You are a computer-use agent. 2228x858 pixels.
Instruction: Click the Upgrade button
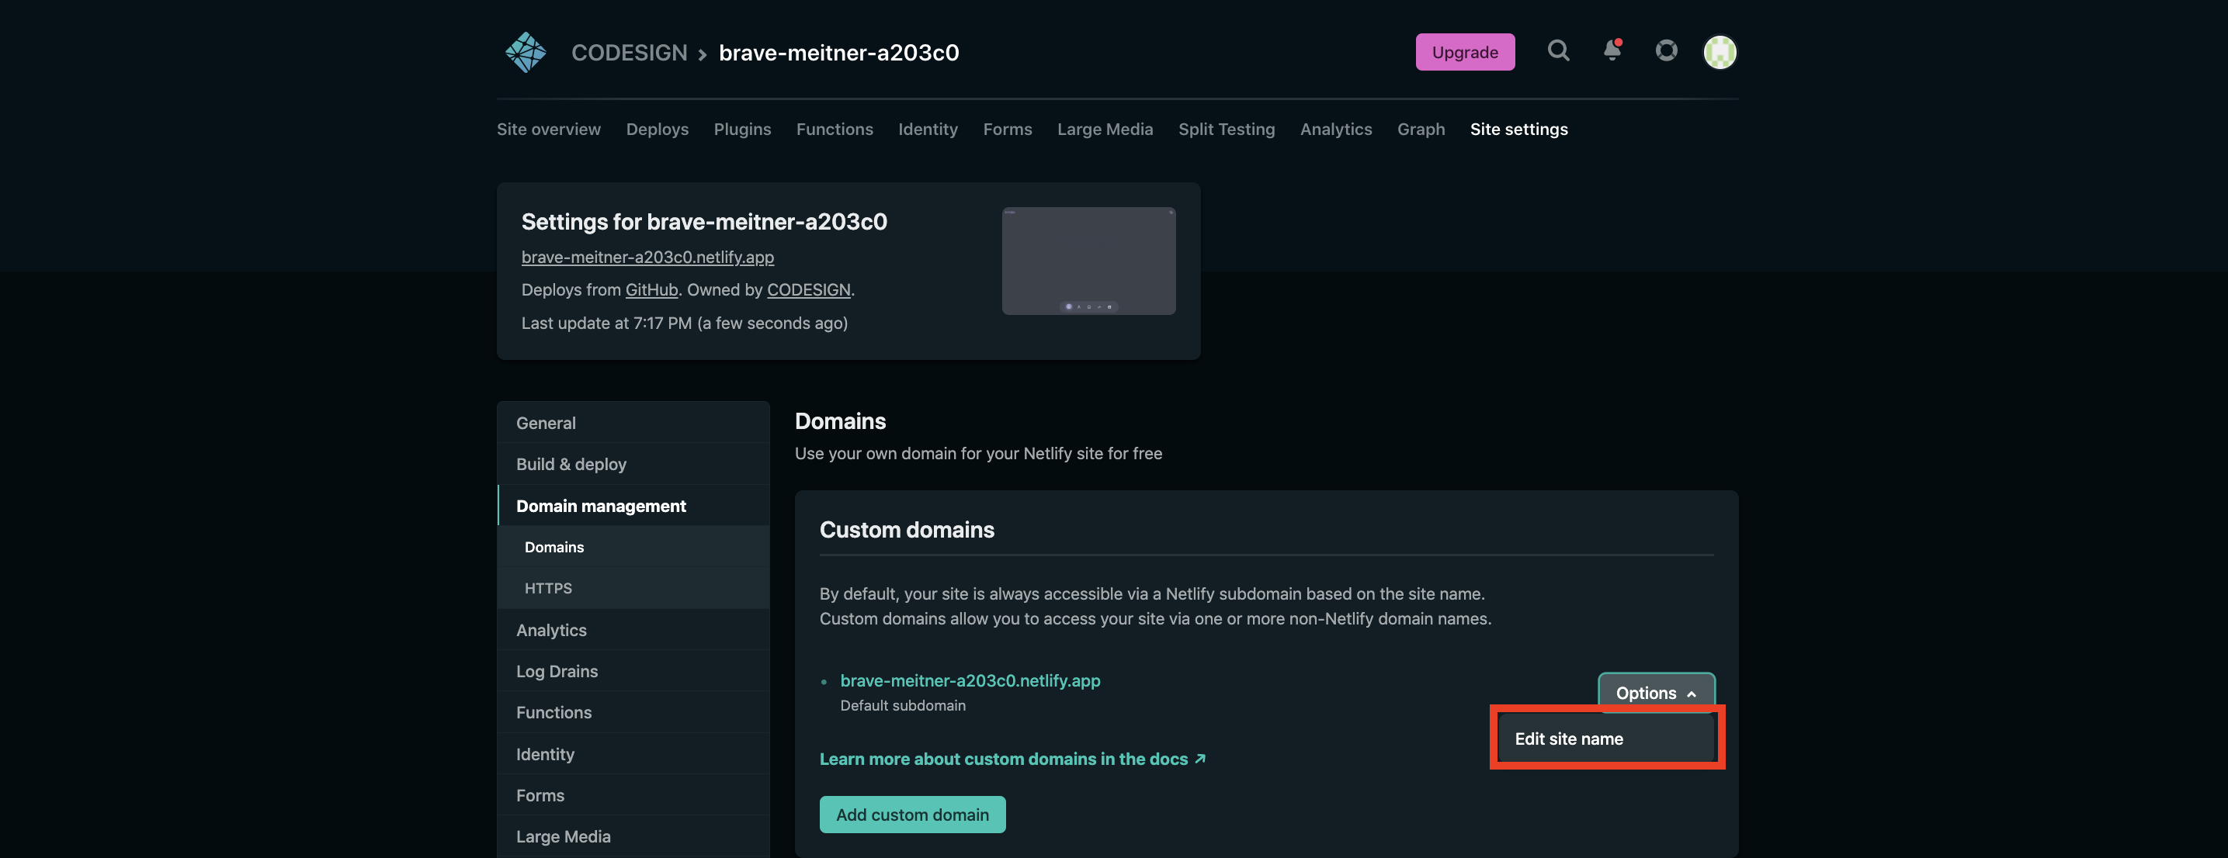pos(1464,52)
